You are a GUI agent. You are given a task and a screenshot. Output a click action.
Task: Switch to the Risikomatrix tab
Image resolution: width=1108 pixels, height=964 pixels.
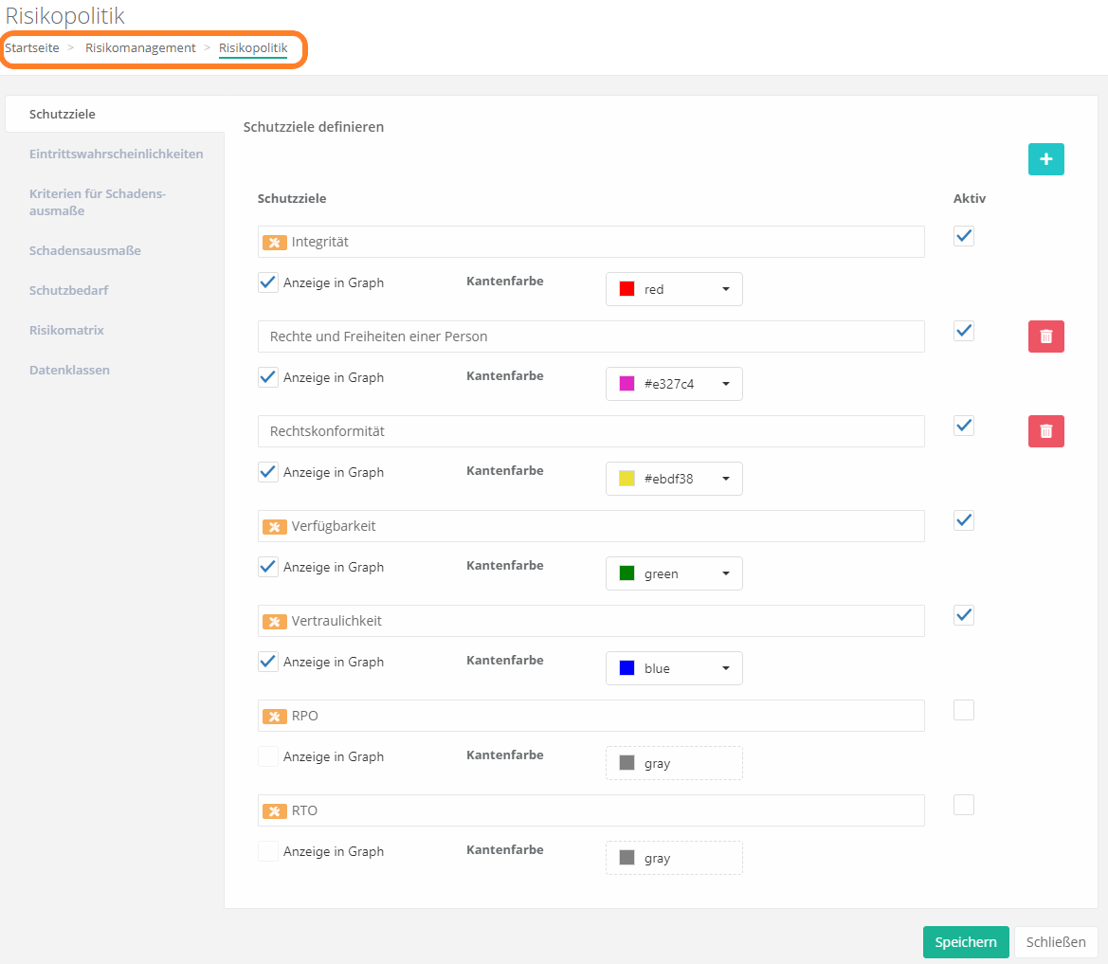click(66, 330)
